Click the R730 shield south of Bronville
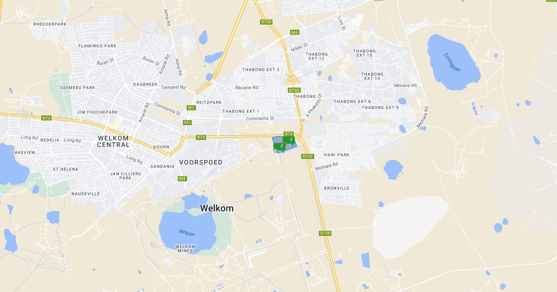This screenshot has height=292, width=557. pos(325,233)
